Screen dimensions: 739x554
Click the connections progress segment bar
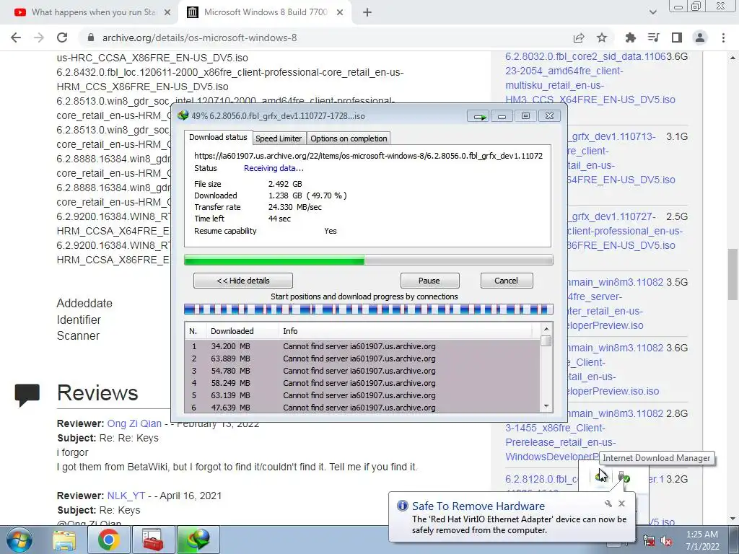pyautogui.click(x=369, y=309)
